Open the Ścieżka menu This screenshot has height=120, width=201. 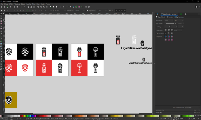tap(29, 4)
